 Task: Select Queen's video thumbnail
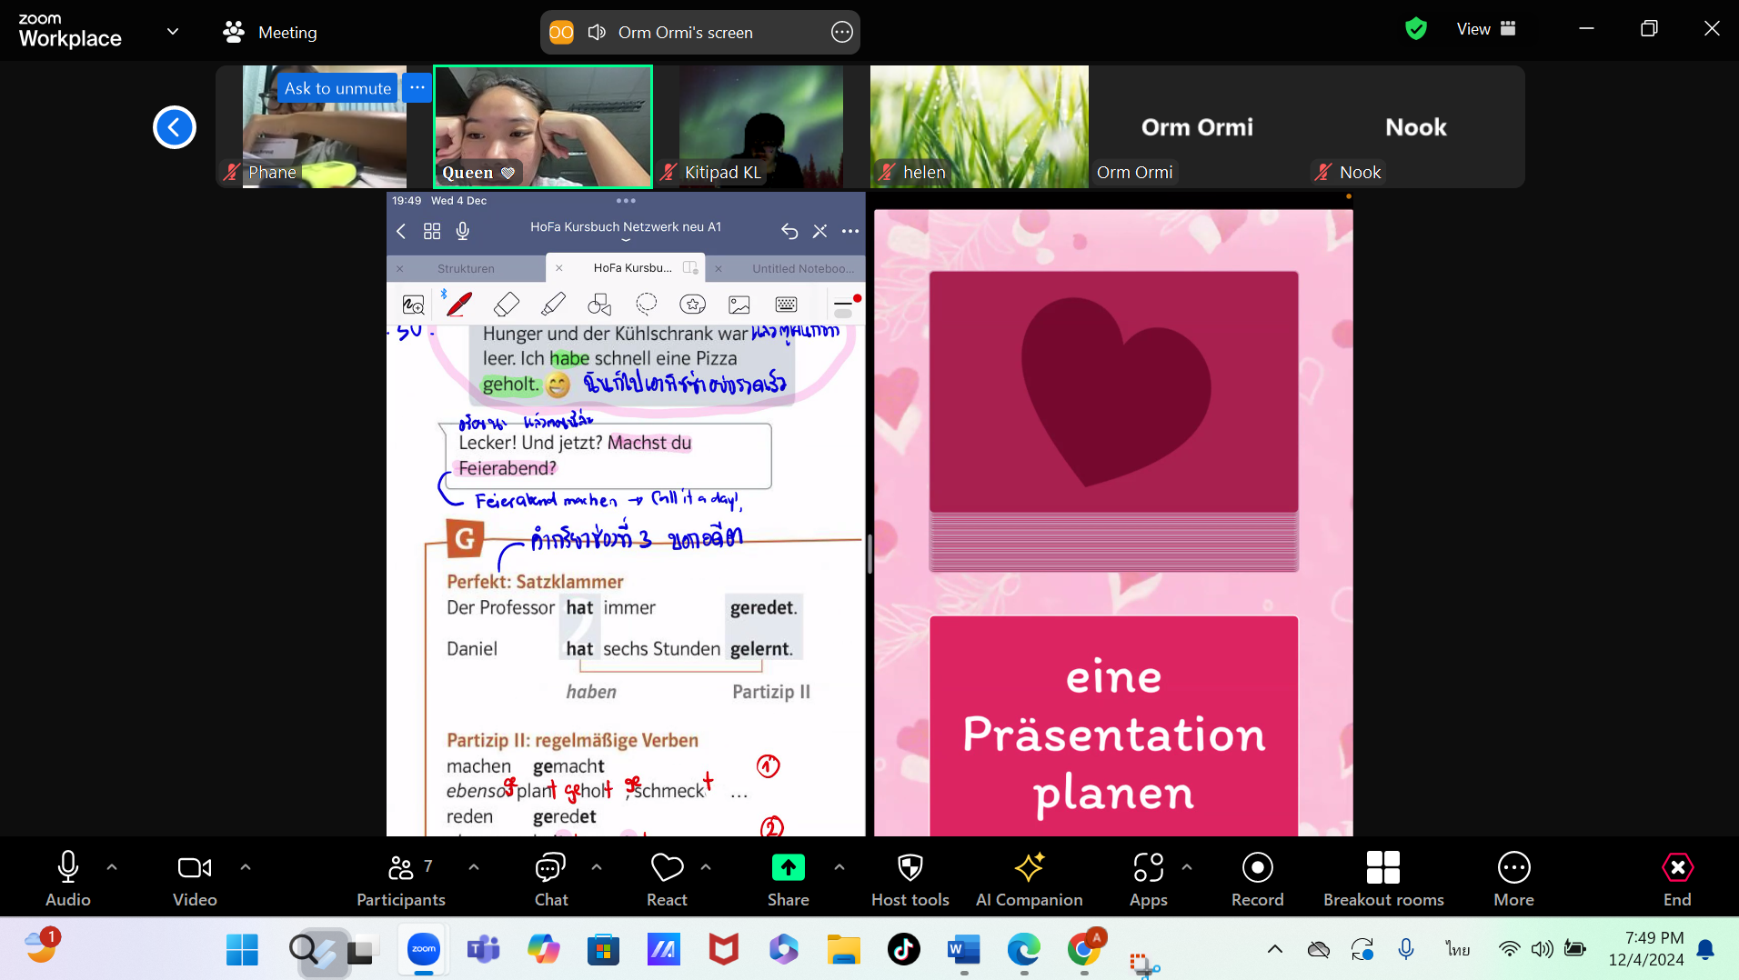(x=543, y=126)
